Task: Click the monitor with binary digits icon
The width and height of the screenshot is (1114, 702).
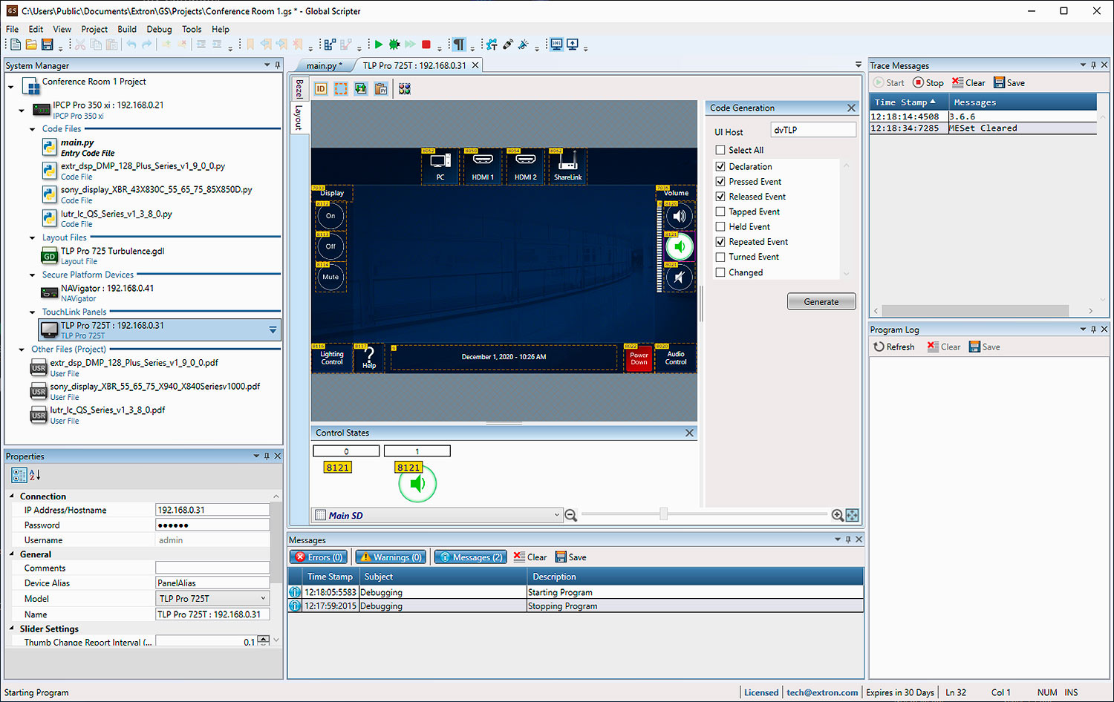Action: pyautogui.click(x=556, y=45)
